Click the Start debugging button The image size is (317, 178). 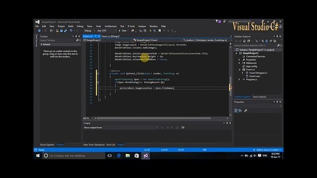point(123,31)
